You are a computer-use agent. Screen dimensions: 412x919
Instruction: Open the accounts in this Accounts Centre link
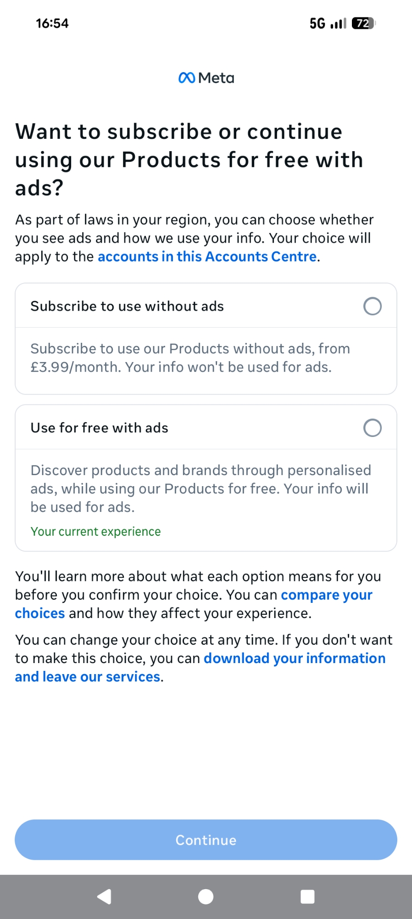pos(207,256)
